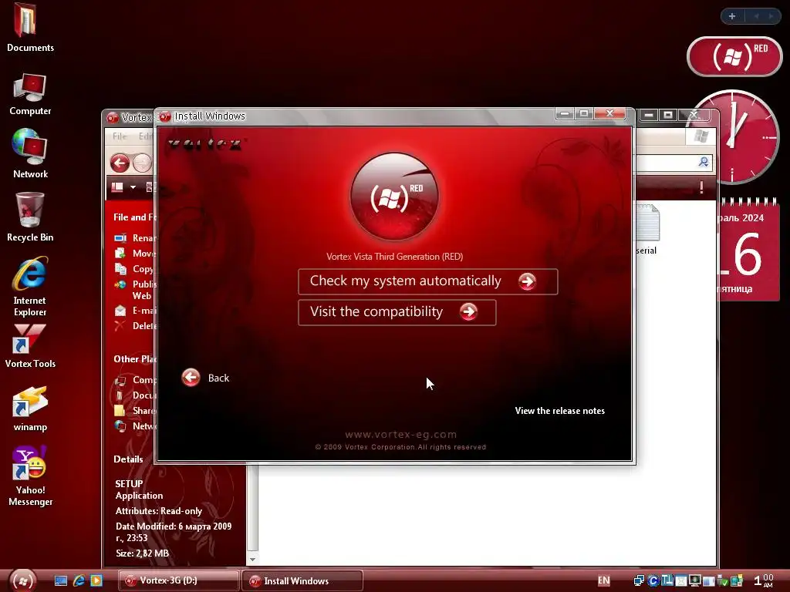The width and height of the screenshot is (790, 592).
Task: Click the taskbar clock
Action: [x=763, y=580]
